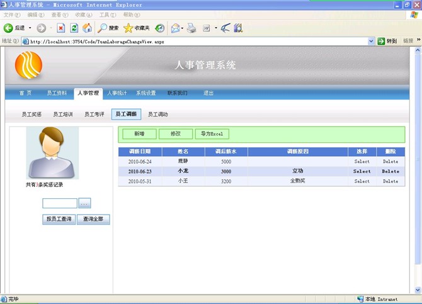Click Select link in 2010-06-23 row
The image size is (422, 304).
(x=362, y=171)
